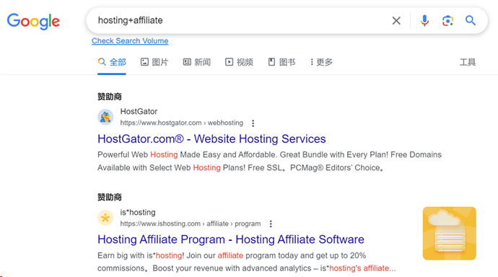Click the HostGator site name
Screen dimensions: 498x277
coord(139,112)
